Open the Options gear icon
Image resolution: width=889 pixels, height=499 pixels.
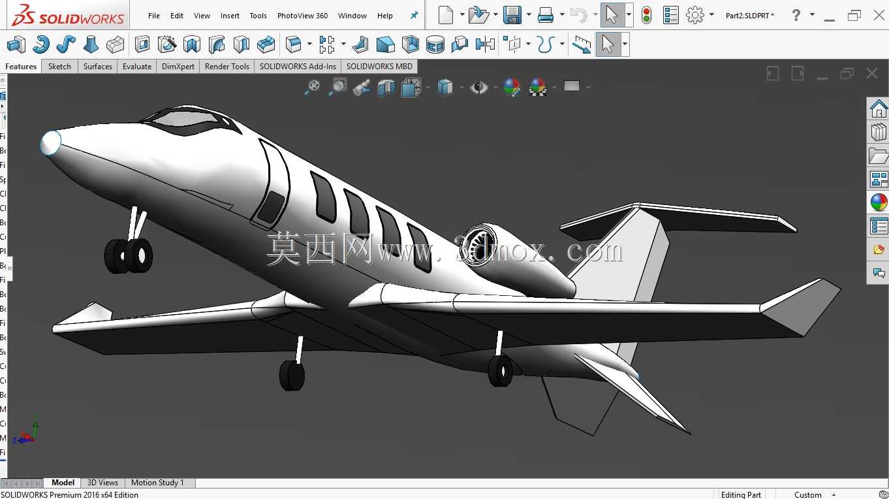[695, 15]
